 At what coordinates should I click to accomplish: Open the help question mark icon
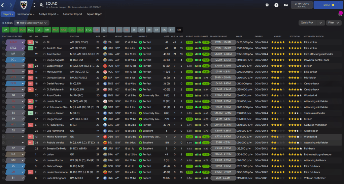tap(276, 5)
